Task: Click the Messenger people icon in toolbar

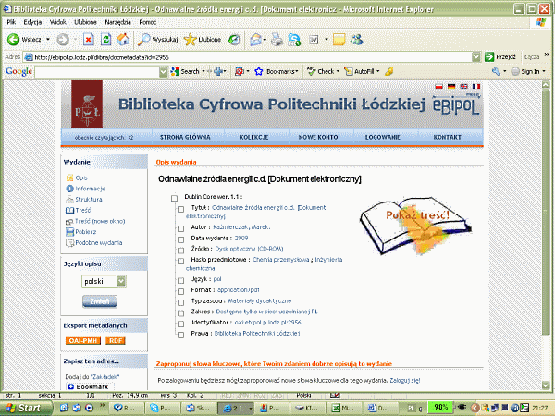Action: point(357,40)
